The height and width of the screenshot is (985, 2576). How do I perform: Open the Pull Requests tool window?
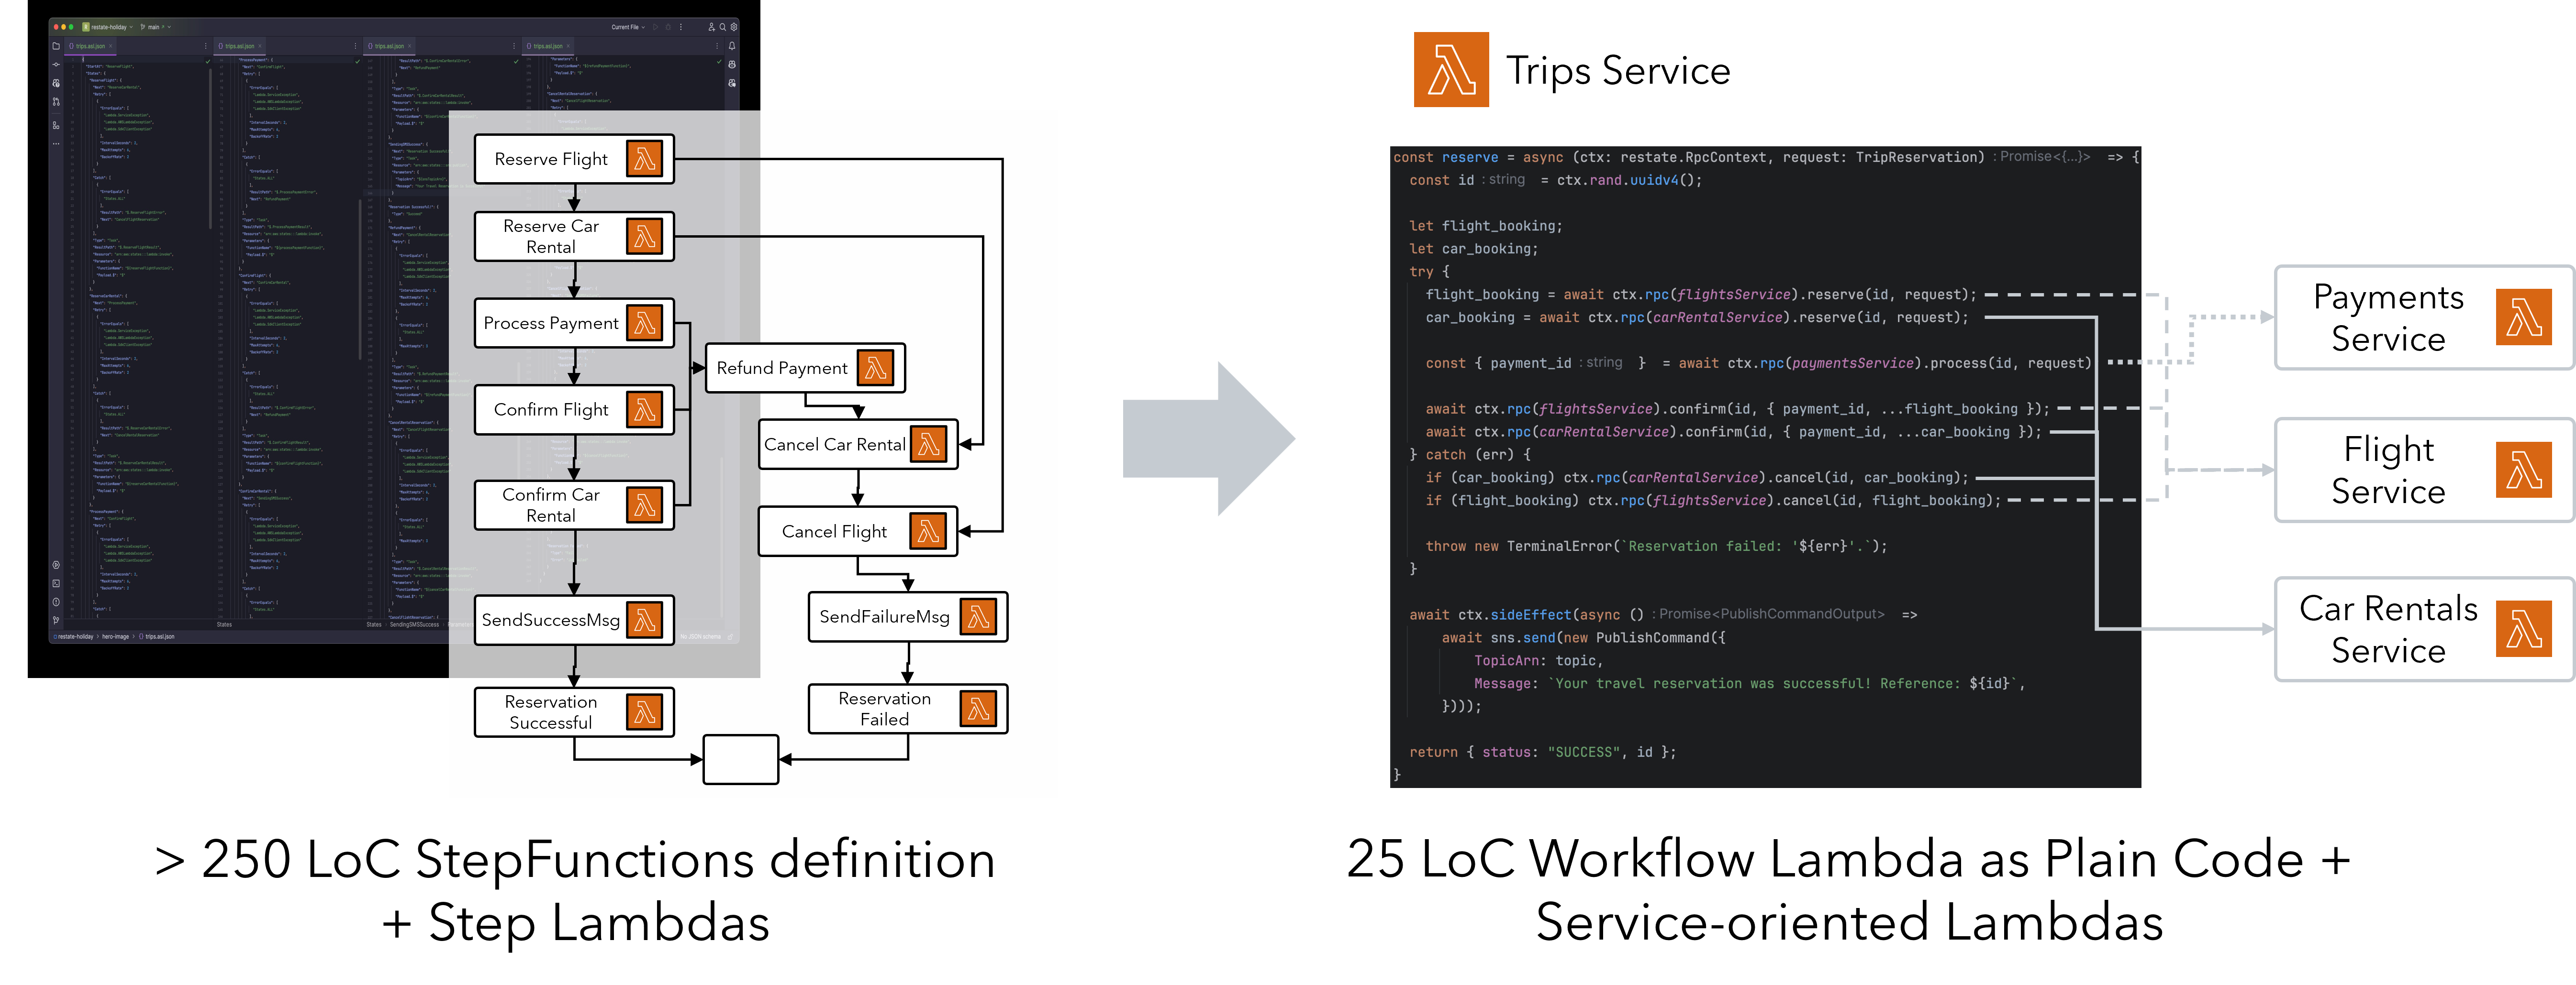coord(56,102)
